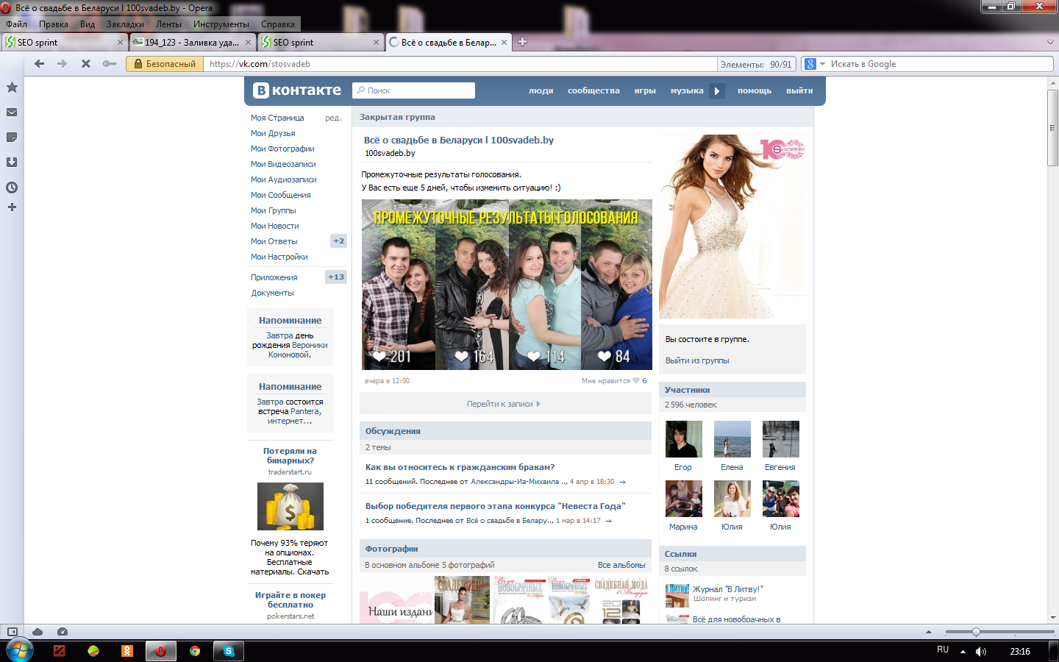
Task: Open the Downloads panel icon in sidebar
Action: coord(12,163)
